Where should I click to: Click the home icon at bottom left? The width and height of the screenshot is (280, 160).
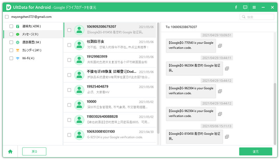point(10,152)
